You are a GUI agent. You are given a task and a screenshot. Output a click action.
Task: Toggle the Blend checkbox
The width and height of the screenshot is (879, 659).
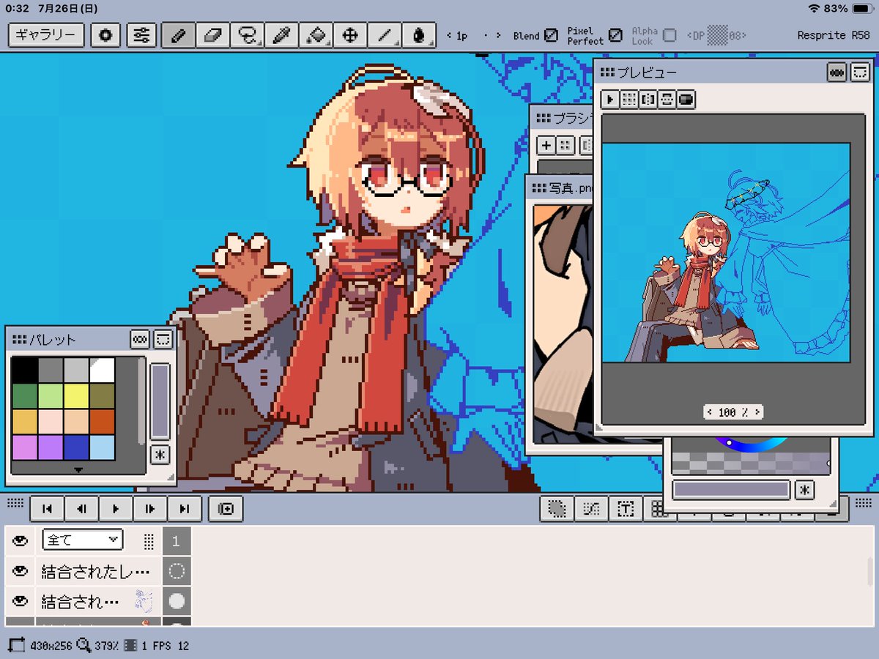(x=551, y=35)
